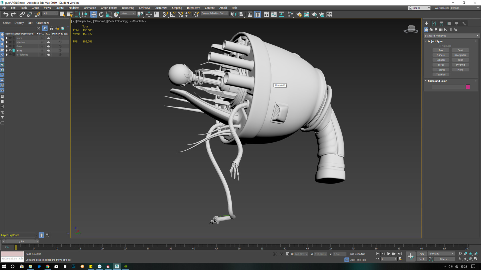Select the Cameras category icon
Image resolution: width=481 pixels, height=270 pixels.
pyautogui.click(x=441, y=30)
